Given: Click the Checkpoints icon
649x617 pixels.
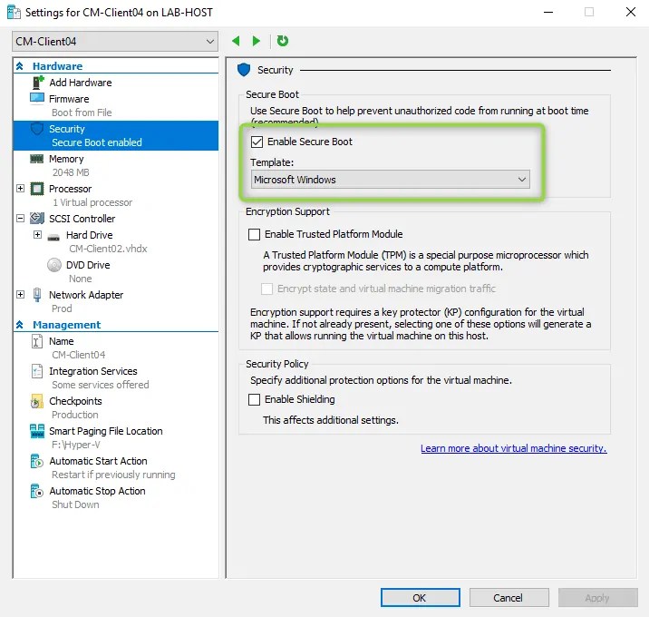Looking at the screenshot, I should [37, 401].
